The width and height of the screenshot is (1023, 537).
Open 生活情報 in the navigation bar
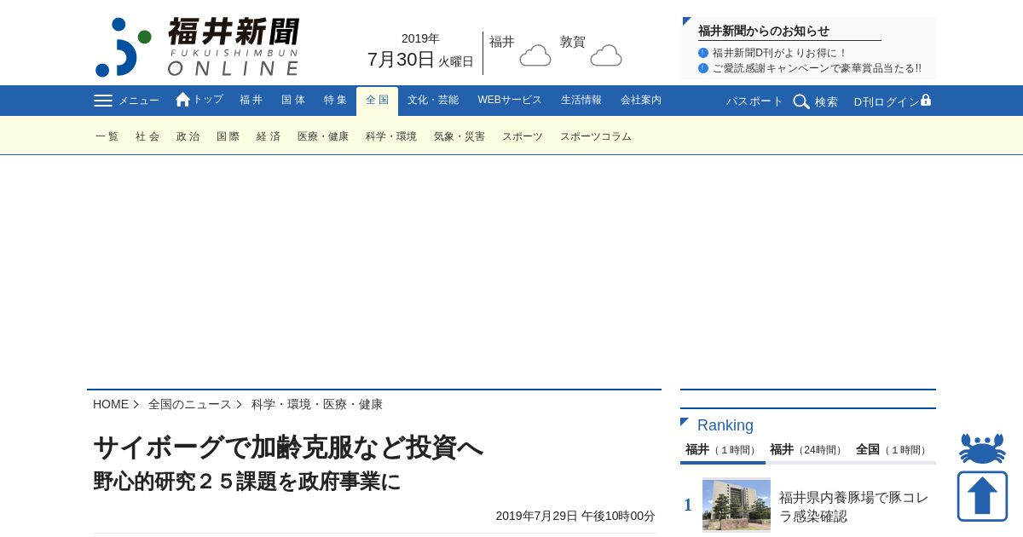click(x=581, y=100)
